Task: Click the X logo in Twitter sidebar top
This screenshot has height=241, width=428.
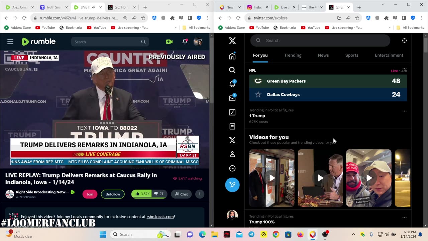Action: pos(232,41)
